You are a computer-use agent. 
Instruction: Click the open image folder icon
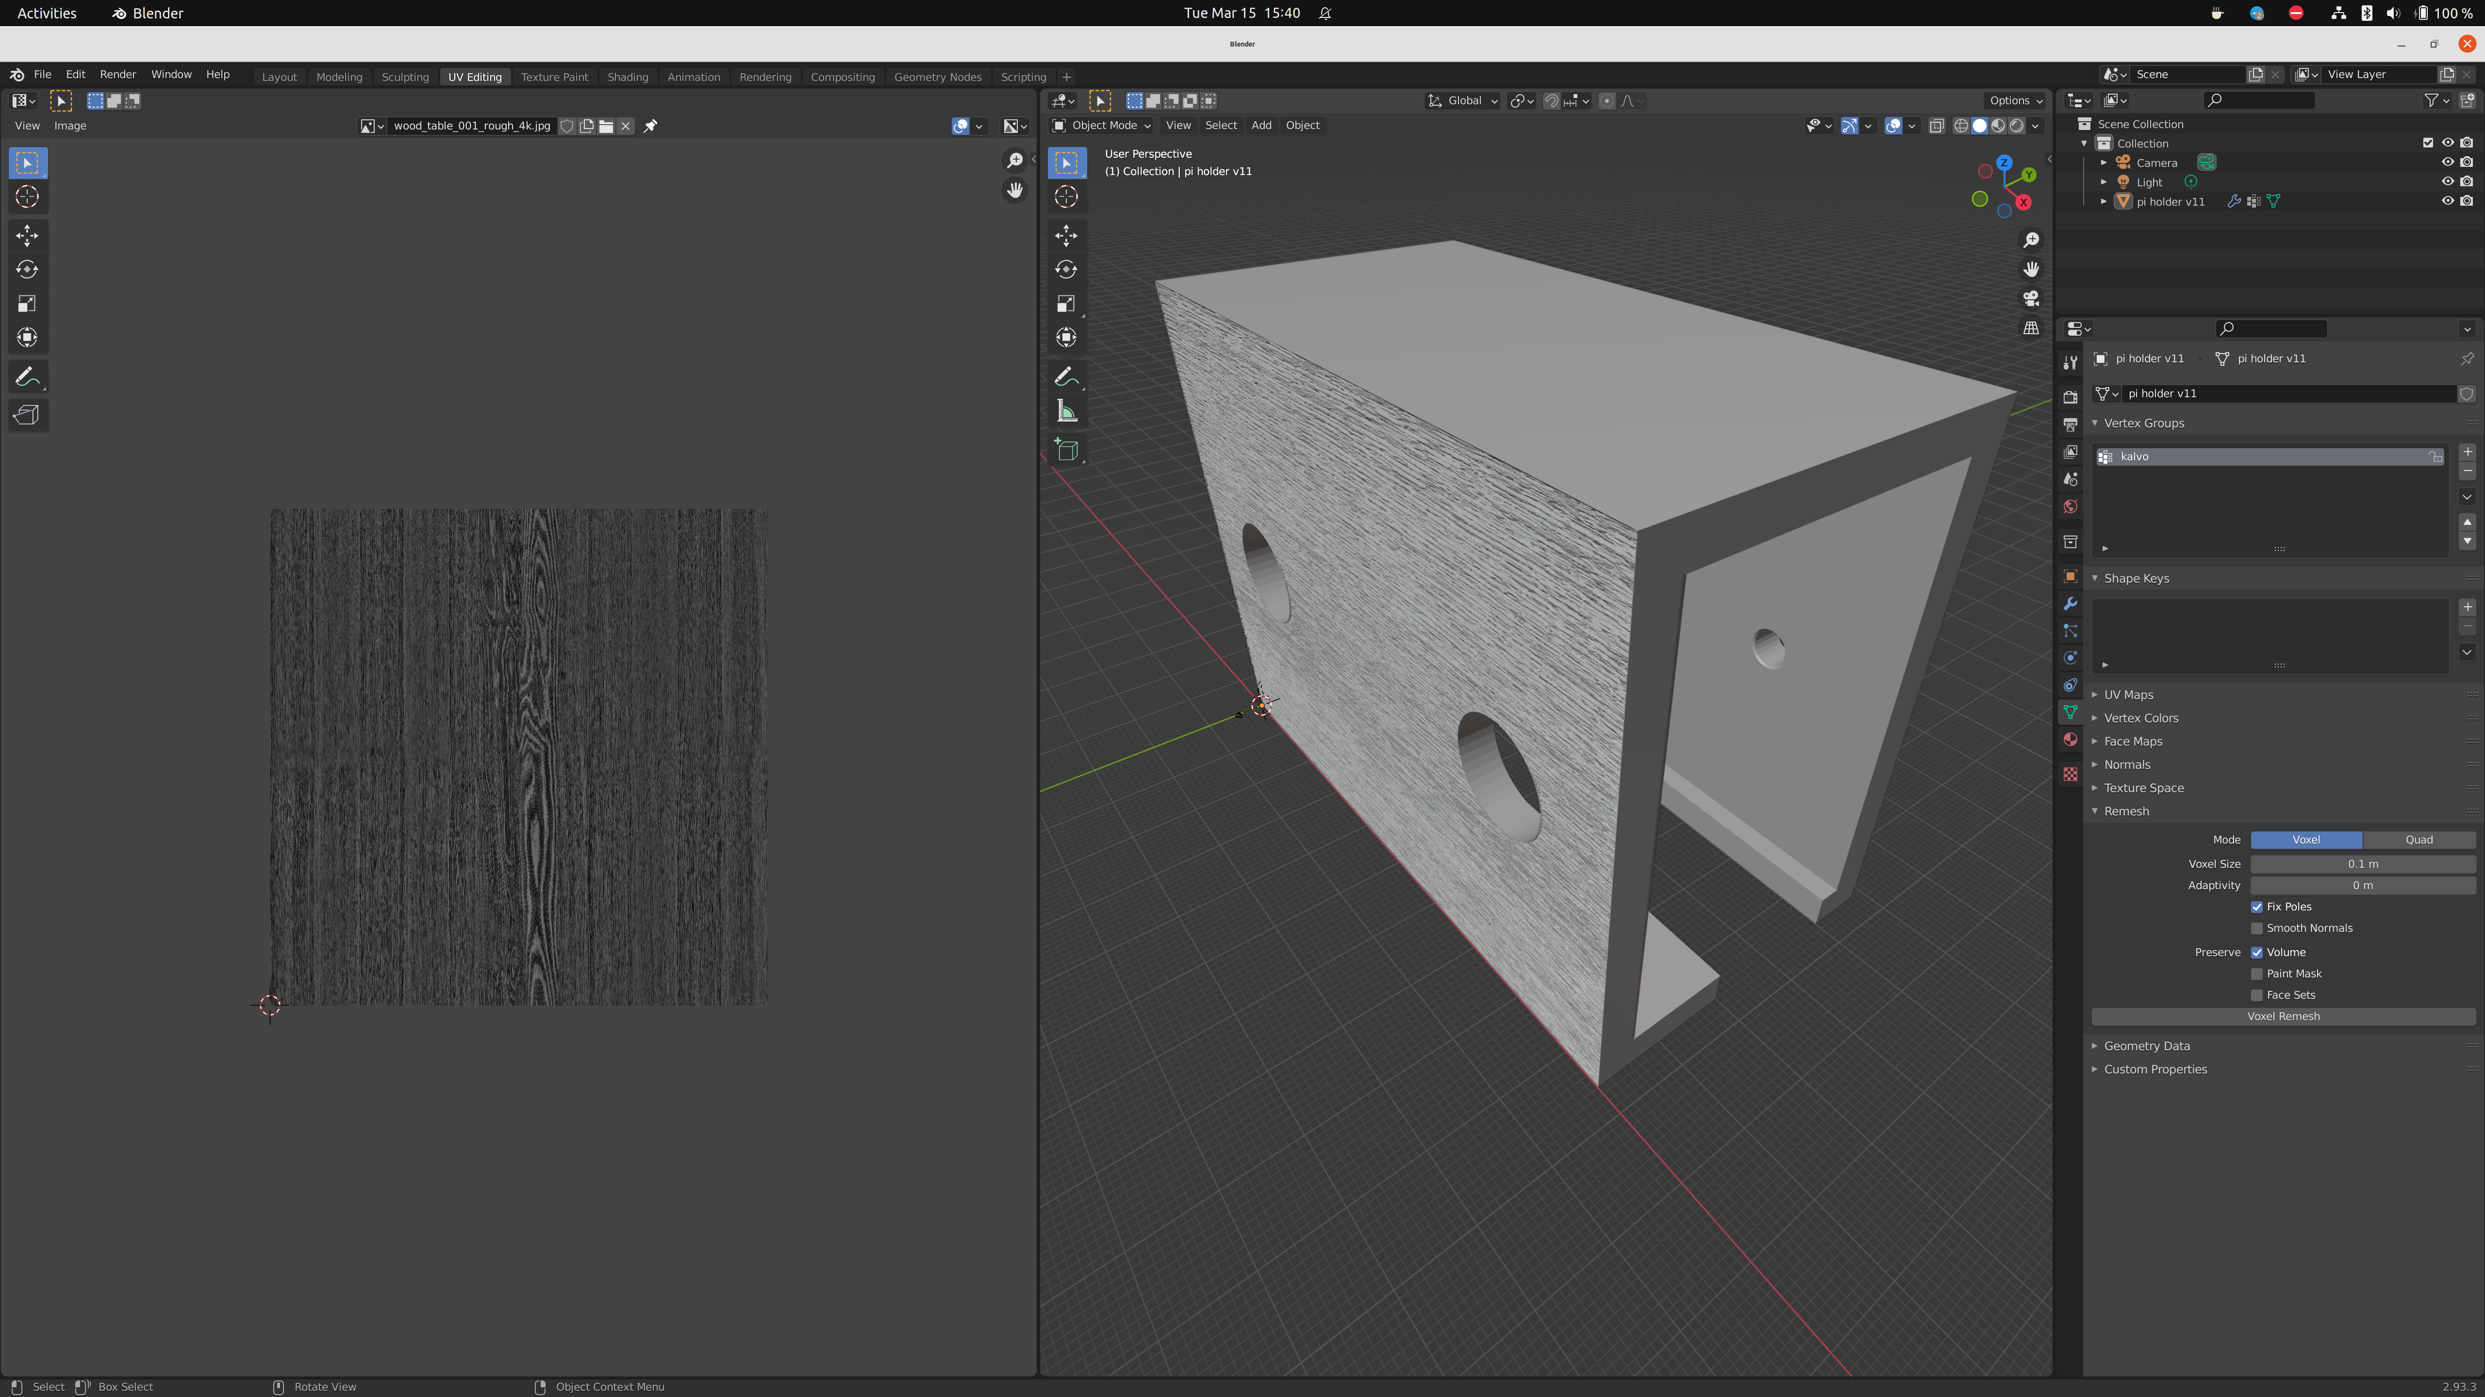coord(606,126)
